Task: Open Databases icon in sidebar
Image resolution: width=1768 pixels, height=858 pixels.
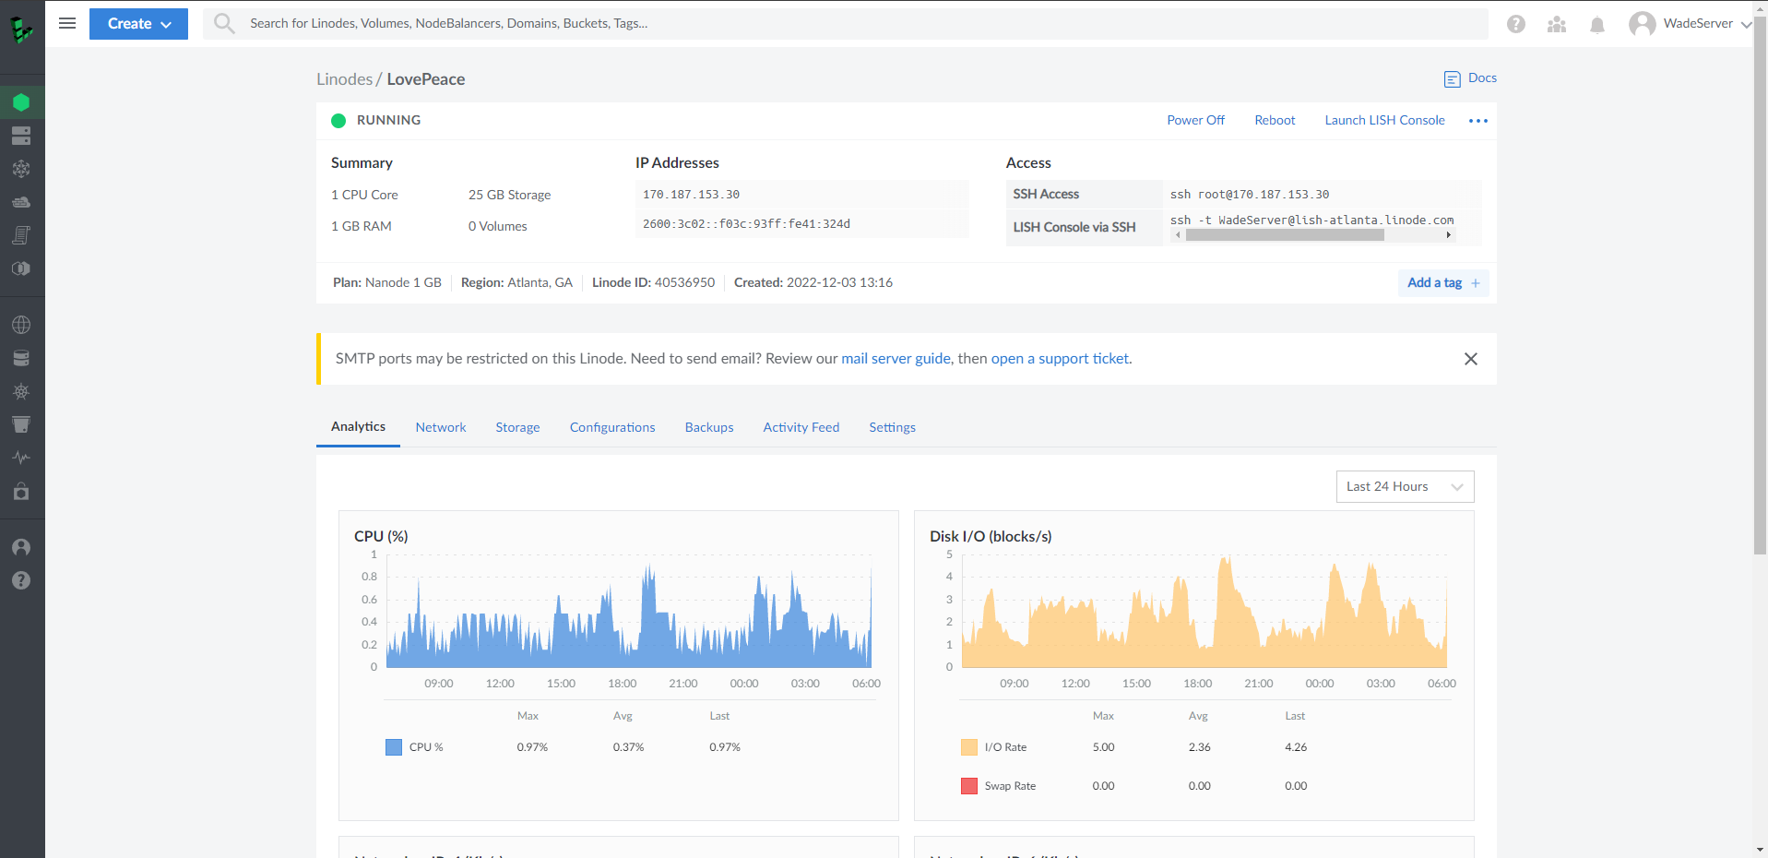Action: [21, 358]
